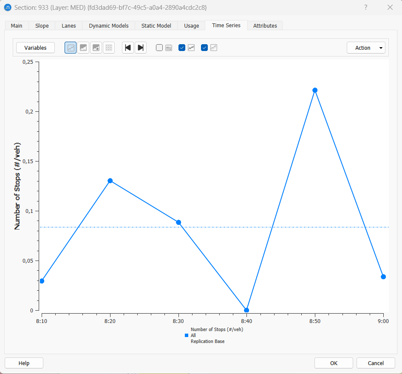Enable the calendar date checkbox
402x374 pixels.
pyautogui.click(x=159, y=48)
